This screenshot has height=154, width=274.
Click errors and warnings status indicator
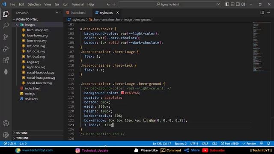[x=10, y=143]
